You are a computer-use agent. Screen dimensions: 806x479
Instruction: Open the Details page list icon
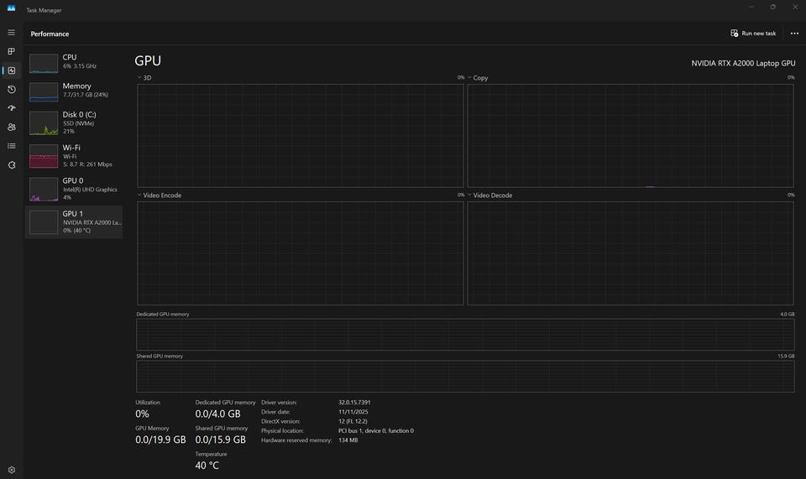(11, 146)
